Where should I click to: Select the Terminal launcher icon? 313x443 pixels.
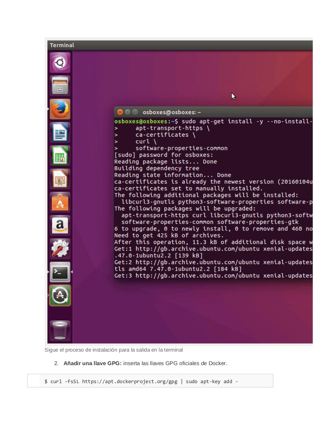point(60,272)
